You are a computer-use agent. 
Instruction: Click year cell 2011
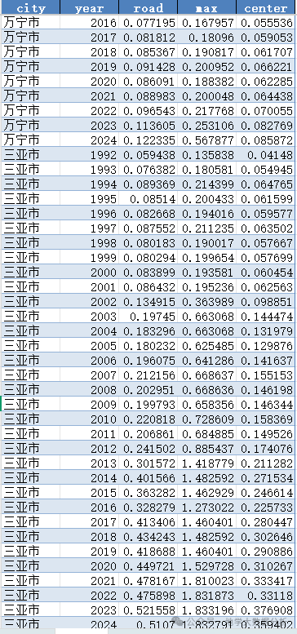pos(89,433)
